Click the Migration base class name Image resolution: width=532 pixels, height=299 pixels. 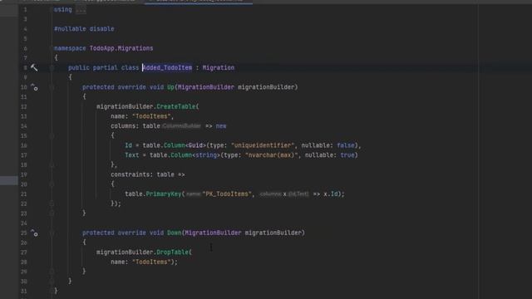coord(218,67)
